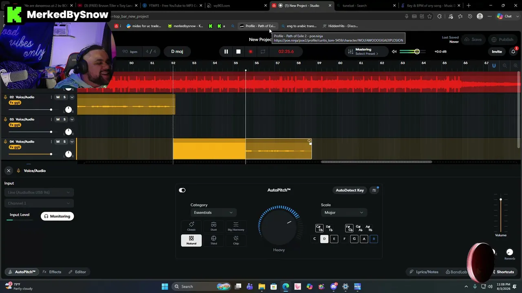522x293 pixels.
Task: Select the audio clip on track 02
Action: [126, 105]
